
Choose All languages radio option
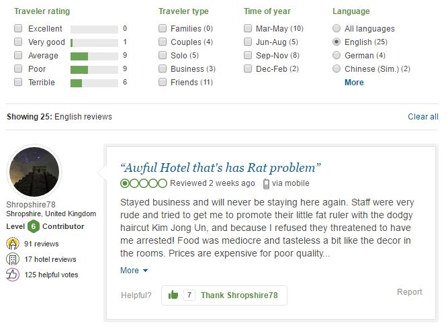pyautogui.click(x=337, y=28)
